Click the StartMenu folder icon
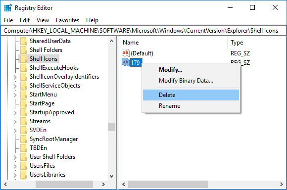The width and height of the screenshot is (287, 190). (23, 95)
